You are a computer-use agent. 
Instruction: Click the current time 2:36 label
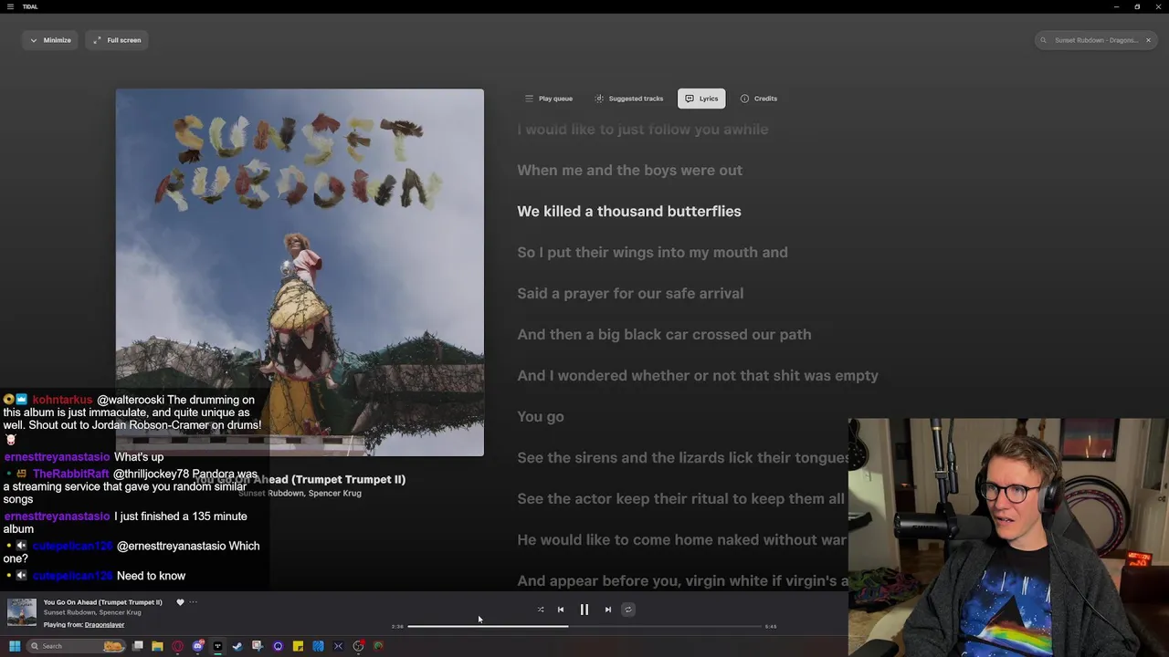click(x=397, y=627)
